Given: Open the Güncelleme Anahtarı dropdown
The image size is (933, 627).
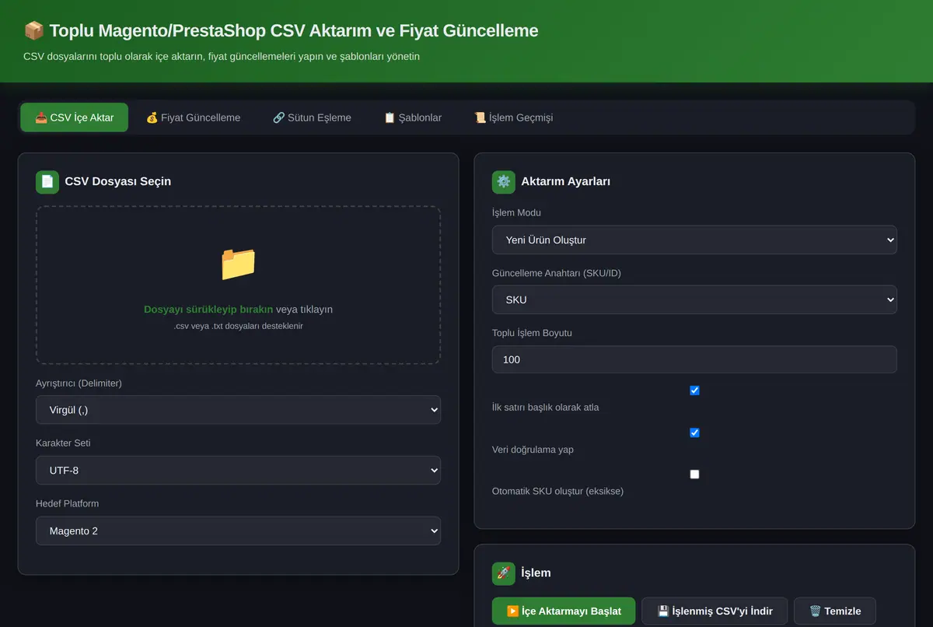Looking at the screenshot, I should [694, 299].
